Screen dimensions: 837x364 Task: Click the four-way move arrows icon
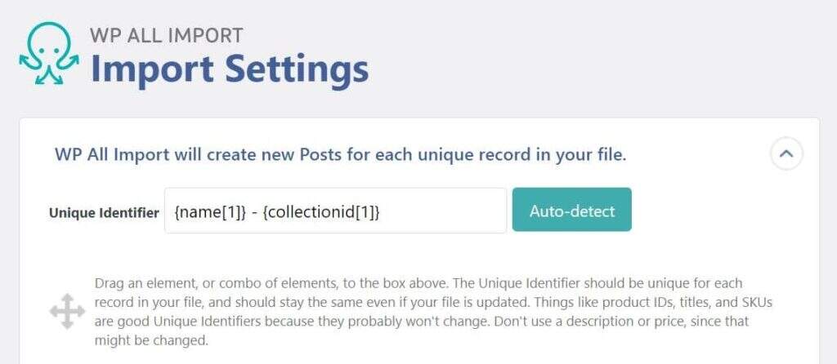pyautogui.click(x=67, y=313)
